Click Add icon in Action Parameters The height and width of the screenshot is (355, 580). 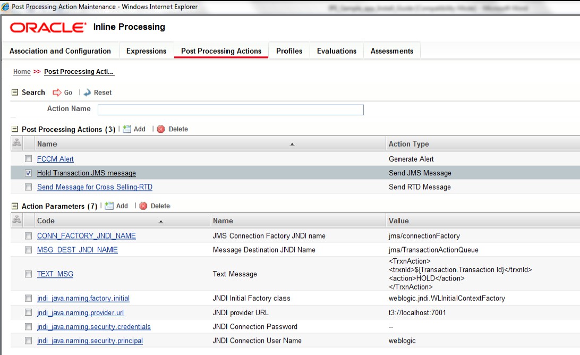[x=109, y=206]
